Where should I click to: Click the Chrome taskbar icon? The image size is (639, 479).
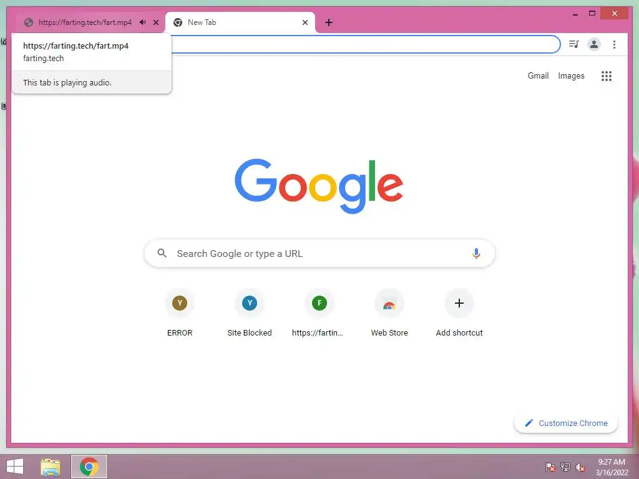pos(89,467)
